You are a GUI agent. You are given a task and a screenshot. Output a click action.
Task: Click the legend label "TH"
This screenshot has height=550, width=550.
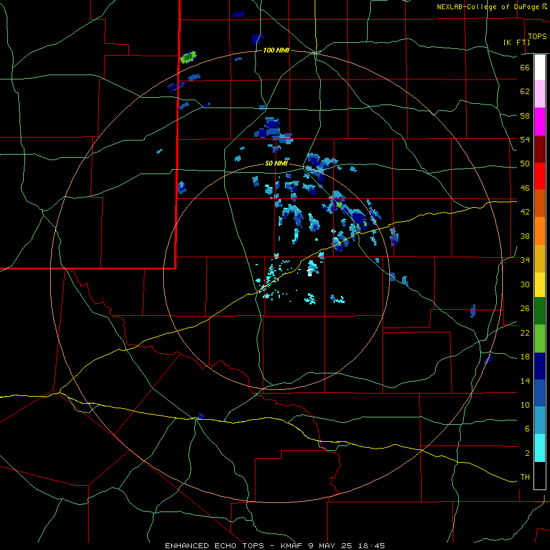pyautogui.click(x=525, y=477)
